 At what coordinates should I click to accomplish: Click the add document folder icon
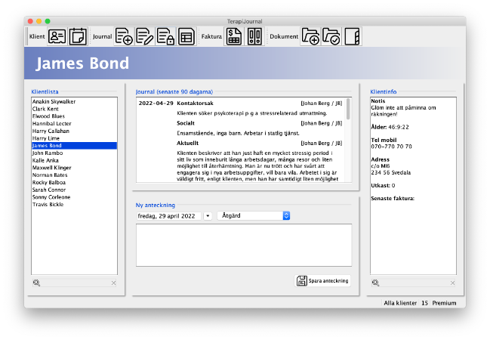[x=310, y=36]
